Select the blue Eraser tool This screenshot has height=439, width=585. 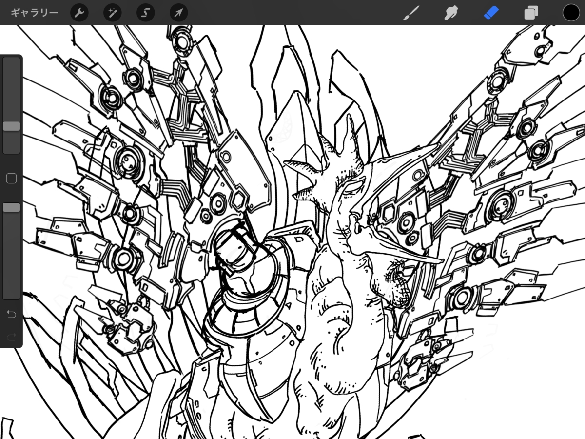click(491, 13)
